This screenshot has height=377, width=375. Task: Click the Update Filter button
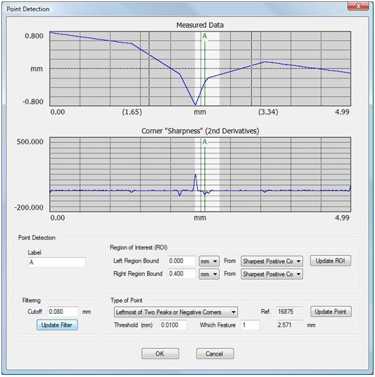pos(57,325)
